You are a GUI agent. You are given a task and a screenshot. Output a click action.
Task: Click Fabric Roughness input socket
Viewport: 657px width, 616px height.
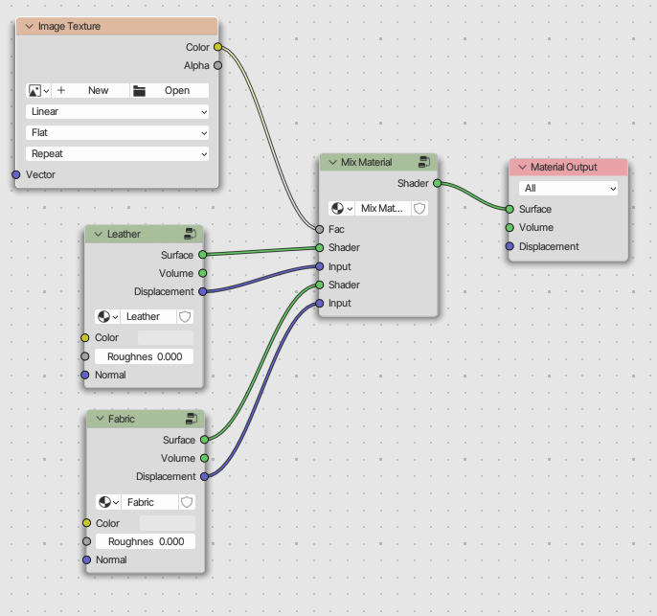click(x=87, y=541)
